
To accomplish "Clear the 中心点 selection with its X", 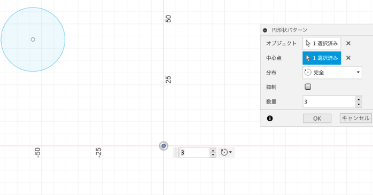I will pyautogui.click(x=348, y=58).
